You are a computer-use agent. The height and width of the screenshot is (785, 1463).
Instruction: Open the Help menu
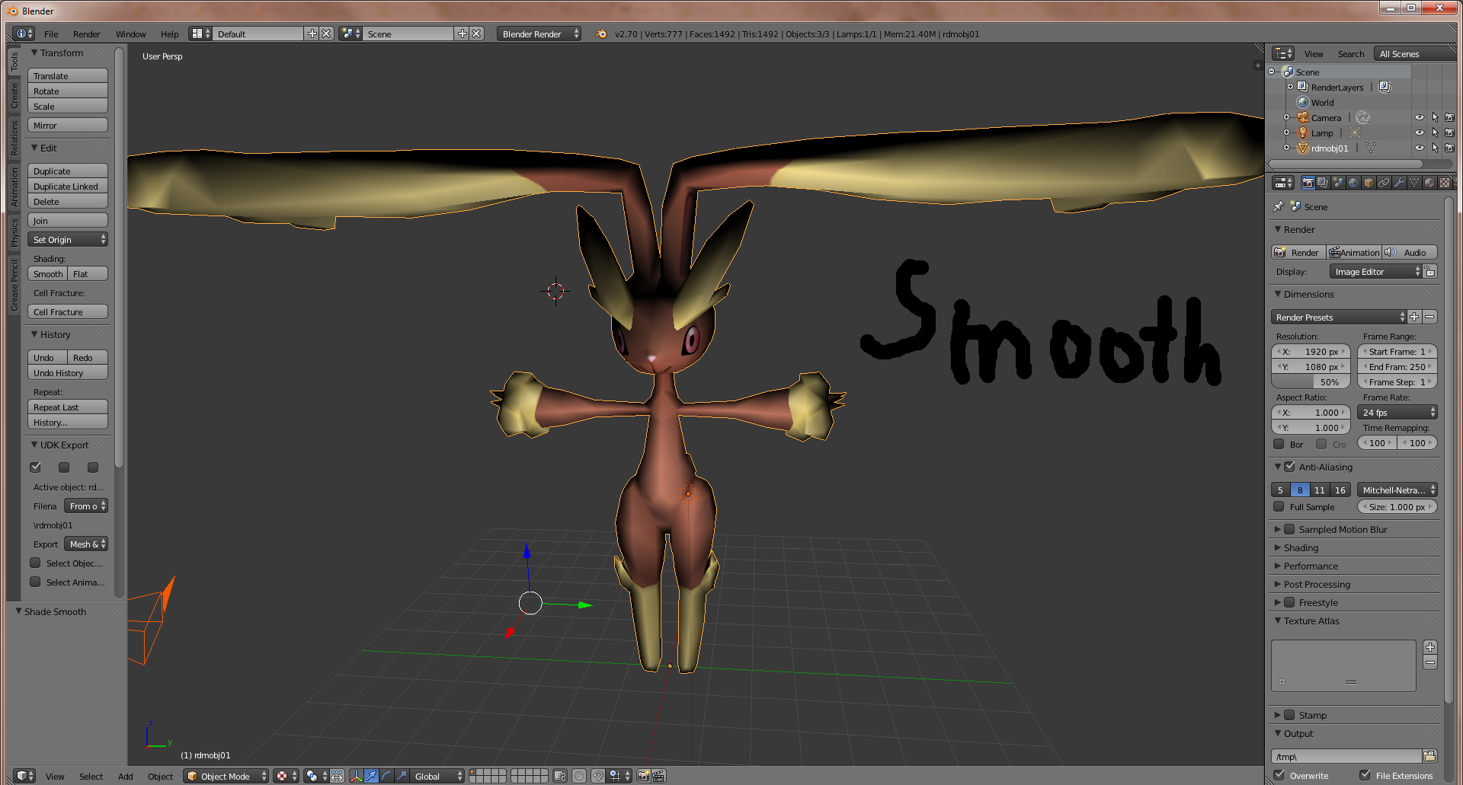[169, 34]
